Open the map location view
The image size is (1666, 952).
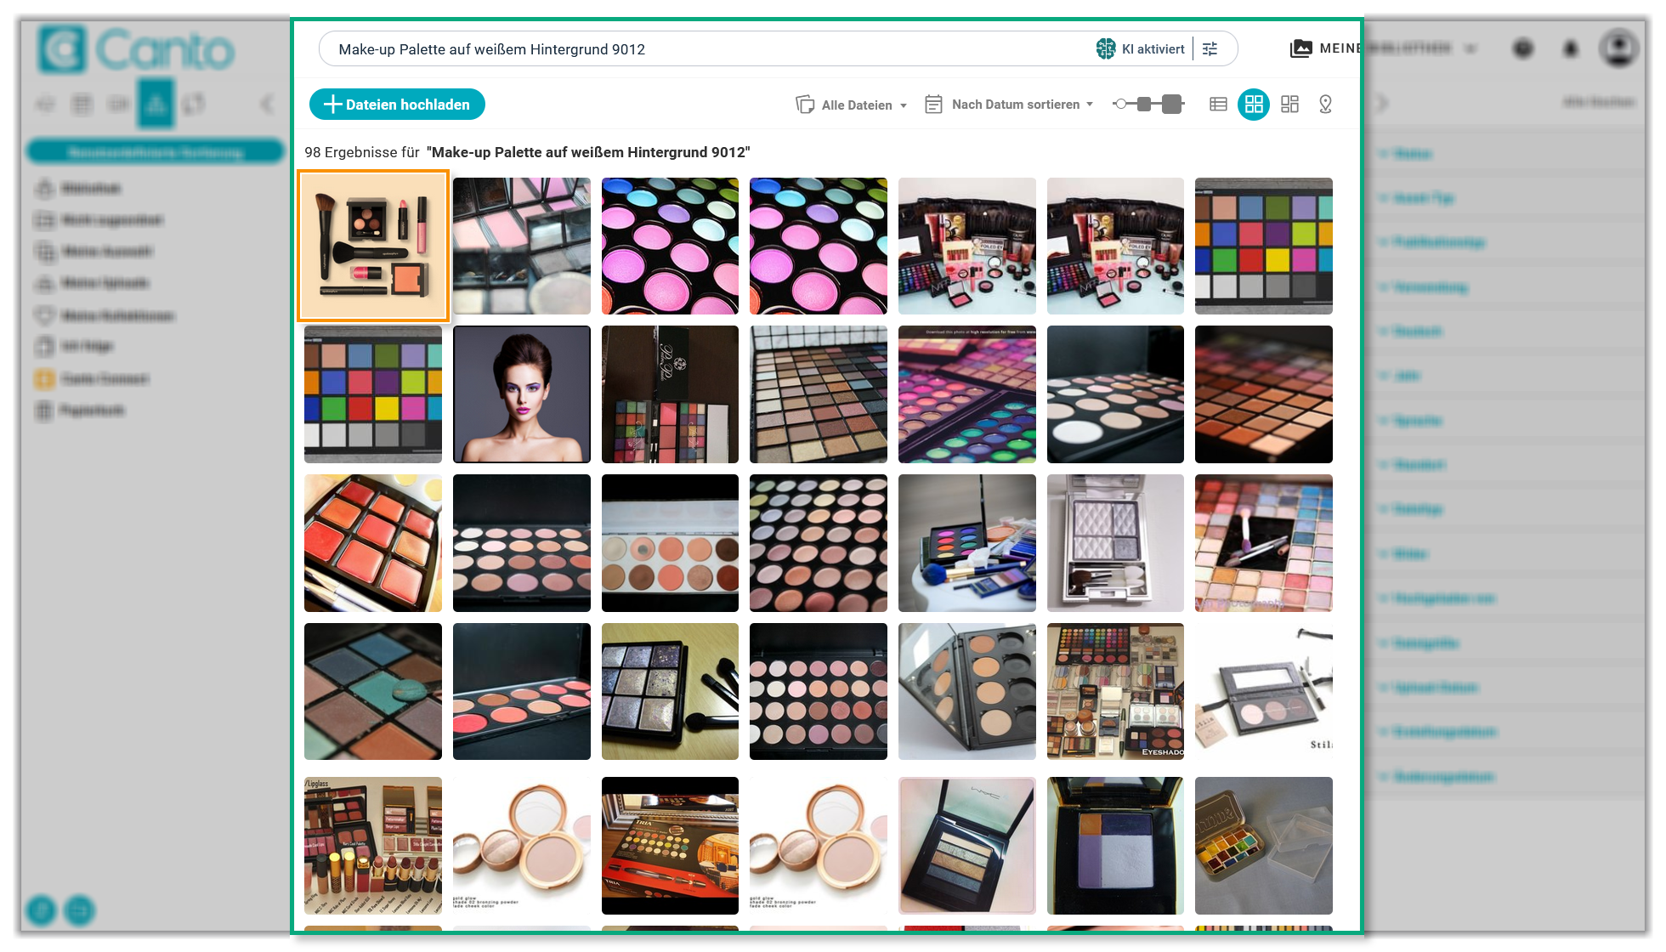point(1325,105)
